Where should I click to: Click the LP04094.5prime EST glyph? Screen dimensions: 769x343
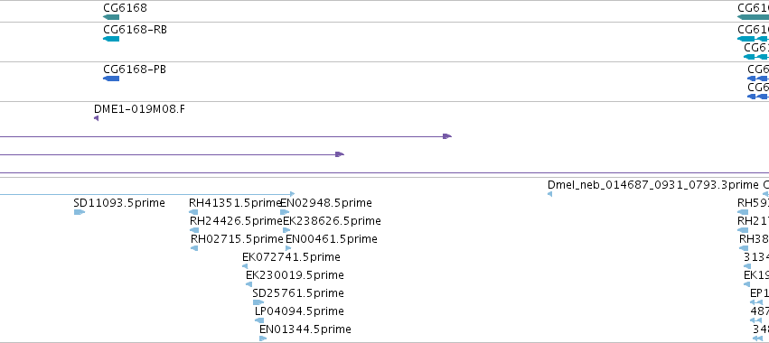(x=259, y=321)
